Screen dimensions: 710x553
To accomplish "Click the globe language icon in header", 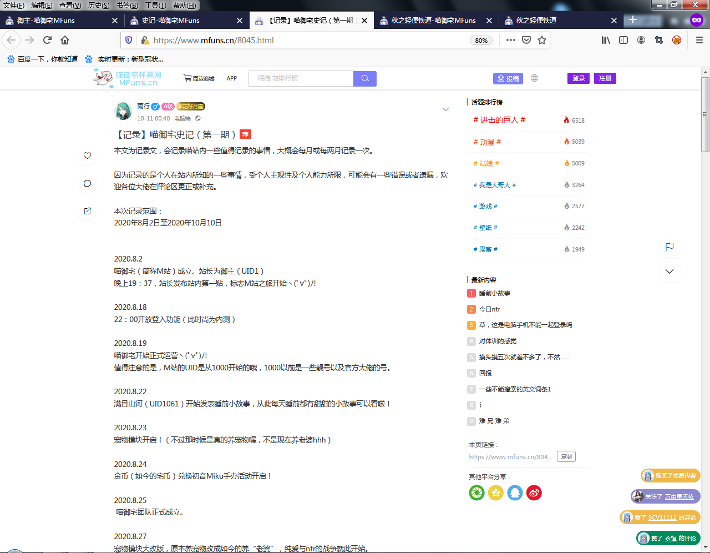I will click(534, 78).
